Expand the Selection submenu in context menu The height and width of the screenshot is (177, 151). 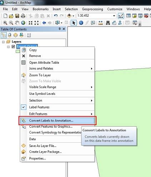[91, 100]
